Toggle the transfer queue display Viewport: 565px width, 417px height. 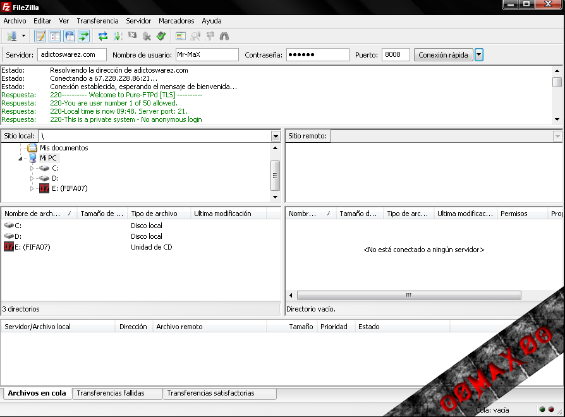point(84,36)
